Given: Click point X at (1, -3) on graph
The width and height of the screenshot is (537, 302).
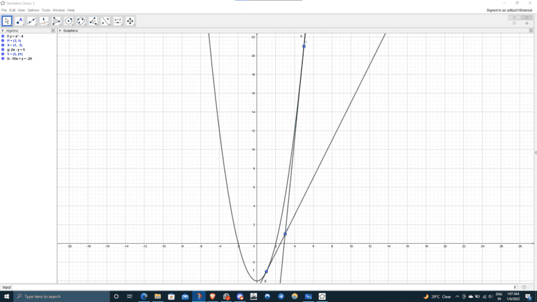Looking at the screenshot, I should coord(266,272).
